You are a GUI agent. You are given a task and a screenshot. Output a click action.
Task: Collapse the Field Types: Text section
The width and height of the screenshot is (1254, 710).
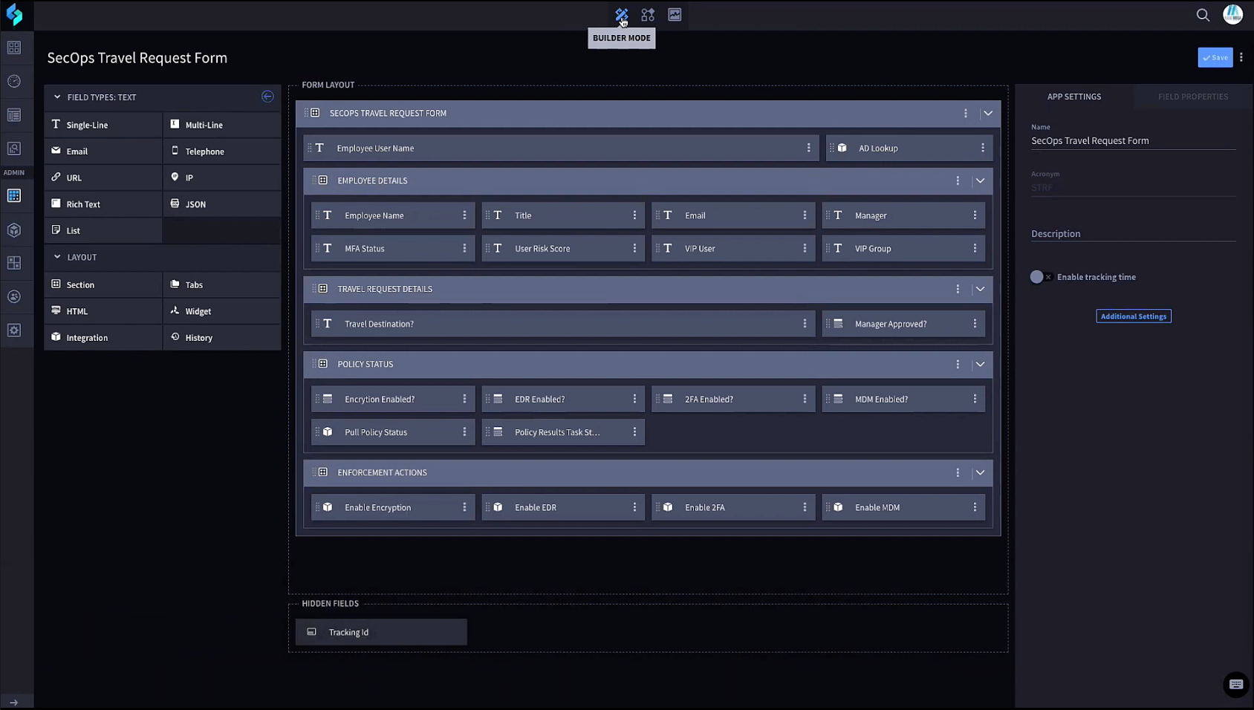tap(57, 97)
